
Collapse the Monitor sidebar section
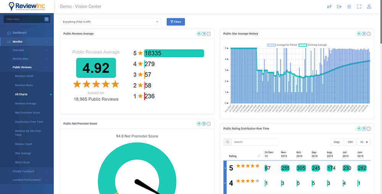tap(27, 42)
